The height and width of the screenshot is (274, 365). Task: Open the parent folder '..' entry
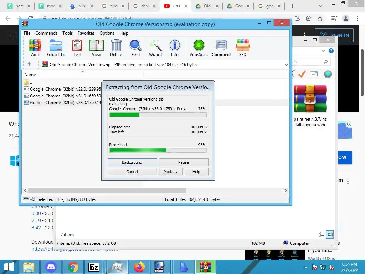28,82
